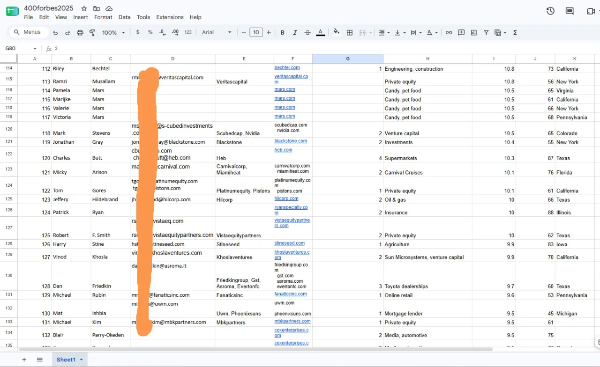Toggle bold formatting

[283, 32]
